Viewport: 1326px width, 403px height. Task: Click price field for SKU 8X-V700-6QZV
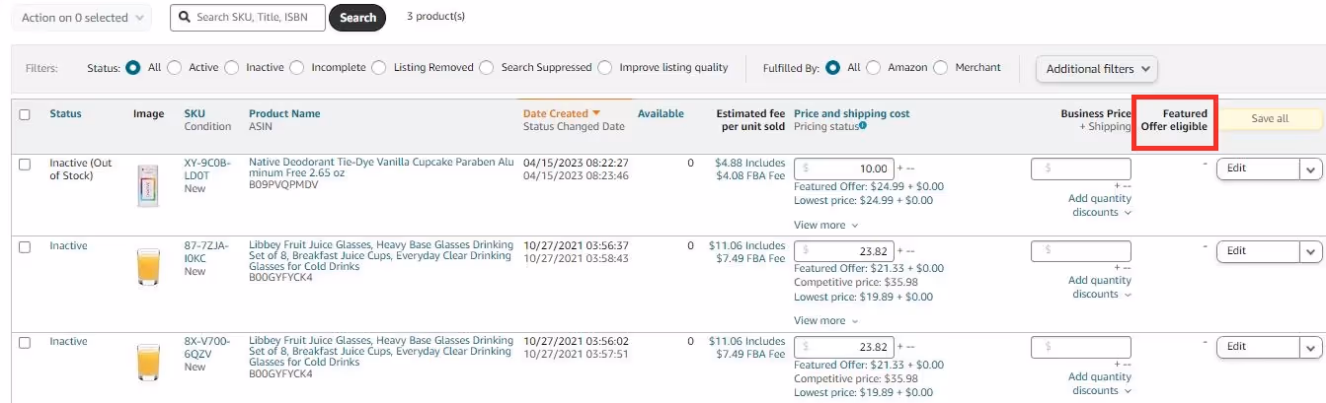[x=844, y=347]
